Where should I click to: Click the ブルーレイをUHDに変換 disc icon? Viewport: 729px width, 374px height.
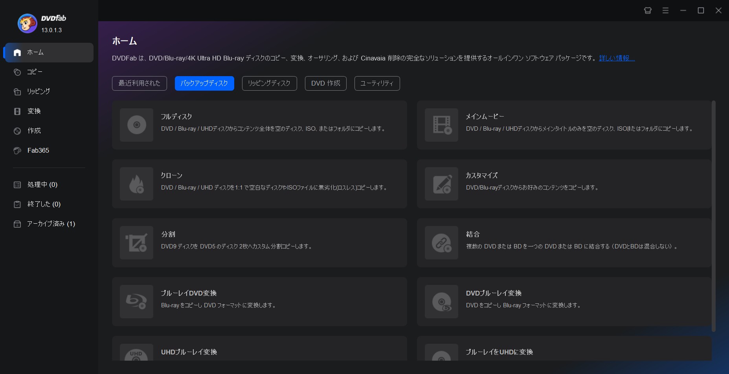coord(441,352)
